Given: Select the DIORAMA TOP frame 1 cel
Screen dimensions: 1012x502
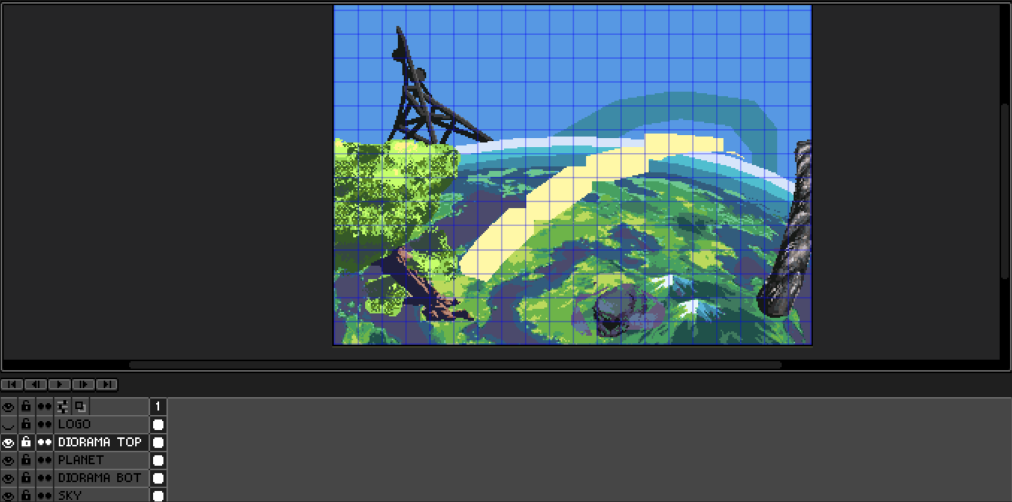Looking at the screenshot, I should [158, 442].
